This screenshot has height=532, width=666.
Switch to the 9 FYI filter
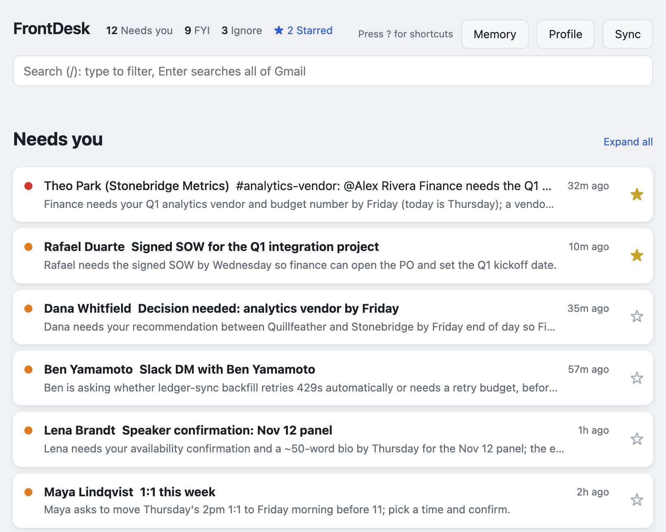pos(197,30)
